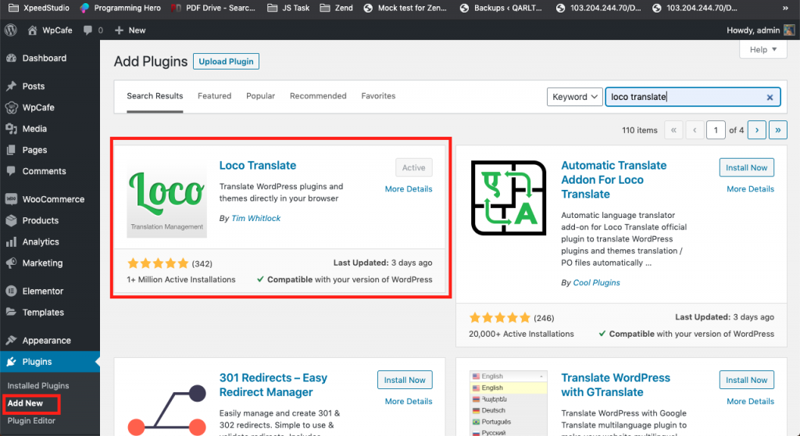
Task: Click the Dashboard gauge icon
Action: pyautogui.click(x=11, y=58)
